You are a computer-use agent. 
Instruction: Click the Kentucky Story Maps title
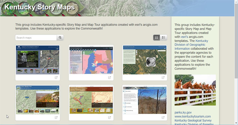[40, 7]
